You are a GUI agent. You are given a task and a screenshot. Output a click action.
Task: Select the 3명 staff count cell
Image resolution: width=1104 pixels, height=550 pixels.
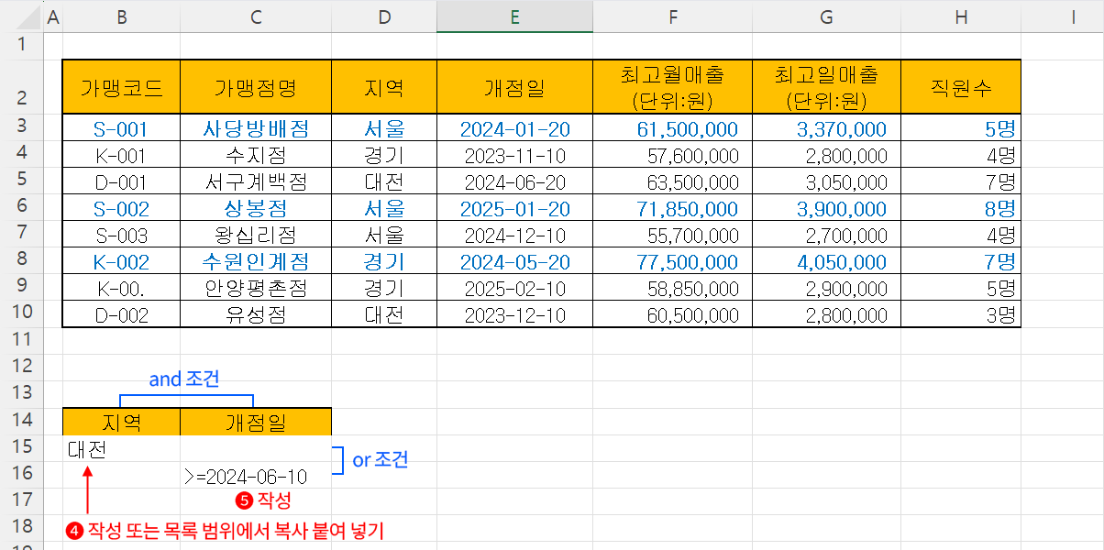(961, 313)
